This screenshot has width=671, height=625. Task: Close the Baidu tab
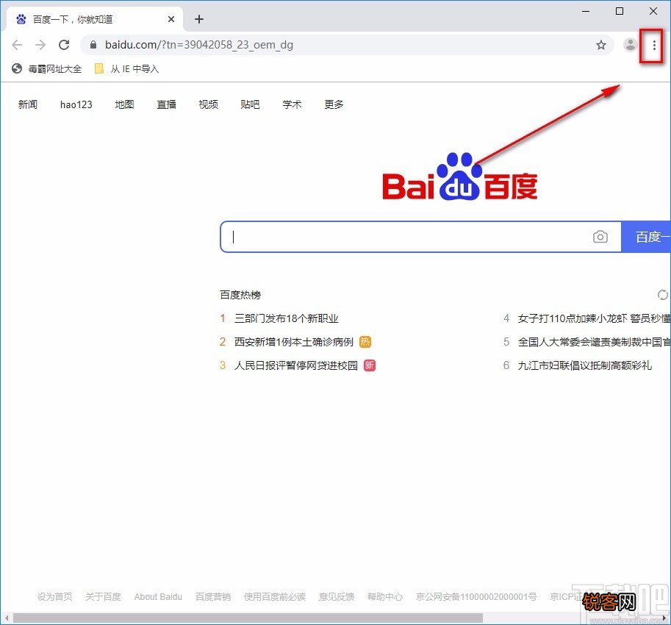(x=171, y=19)
